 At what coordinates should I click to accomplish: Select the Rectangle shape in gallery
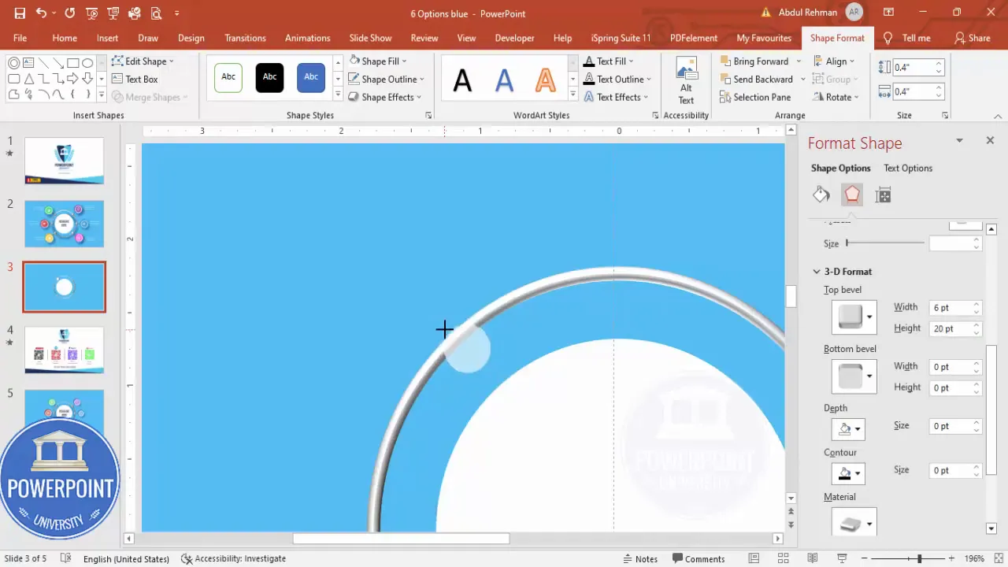(x=72, y=63)
